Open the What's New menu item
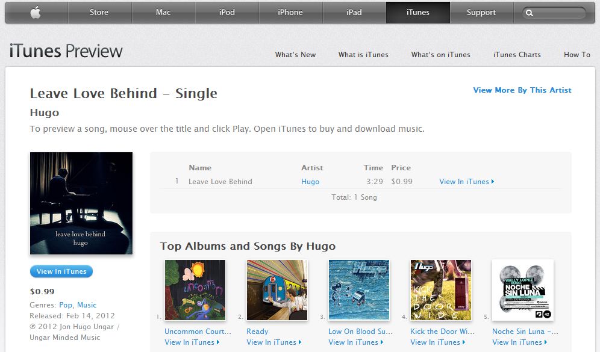600x352 pixels. click(x=295, y=55)
